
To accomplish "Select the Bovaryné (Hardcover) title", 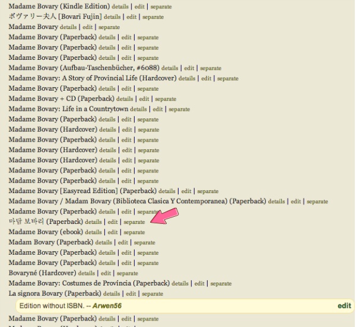I will coord(43,273).
